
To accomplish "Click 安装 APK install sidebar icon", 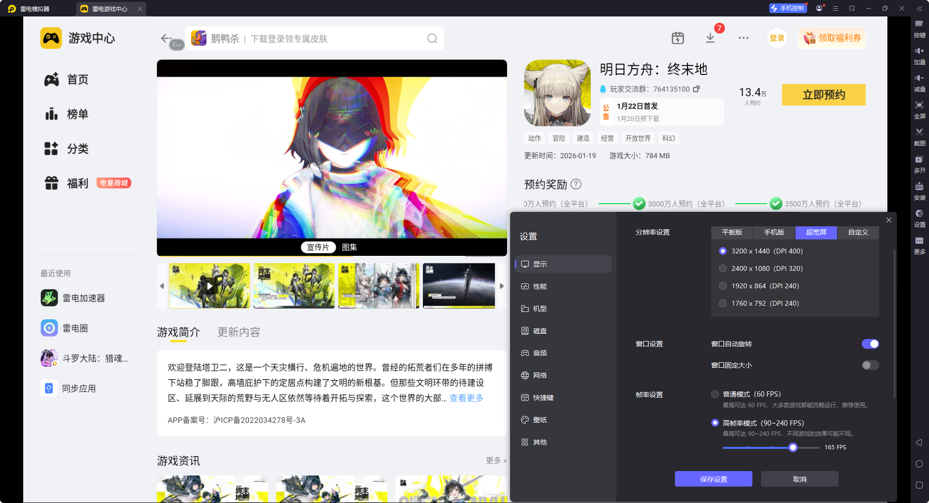I will (x=919, y=191).
